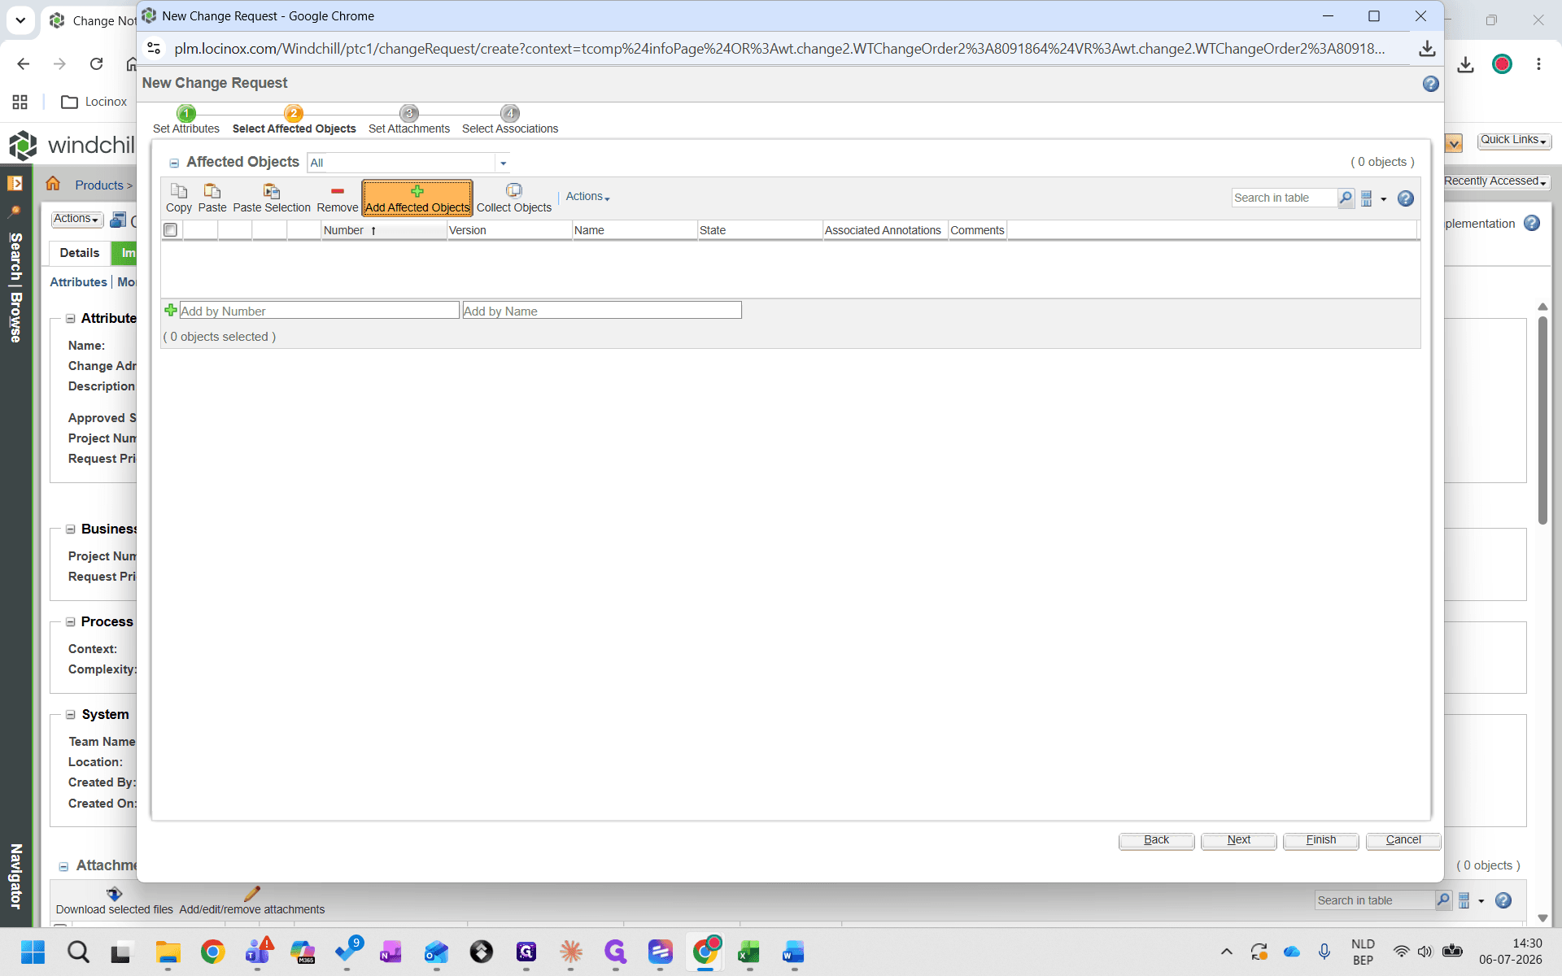Open Recently Accessed dropdown in background
1562x976 pixels.
[x=1495, y=181]
